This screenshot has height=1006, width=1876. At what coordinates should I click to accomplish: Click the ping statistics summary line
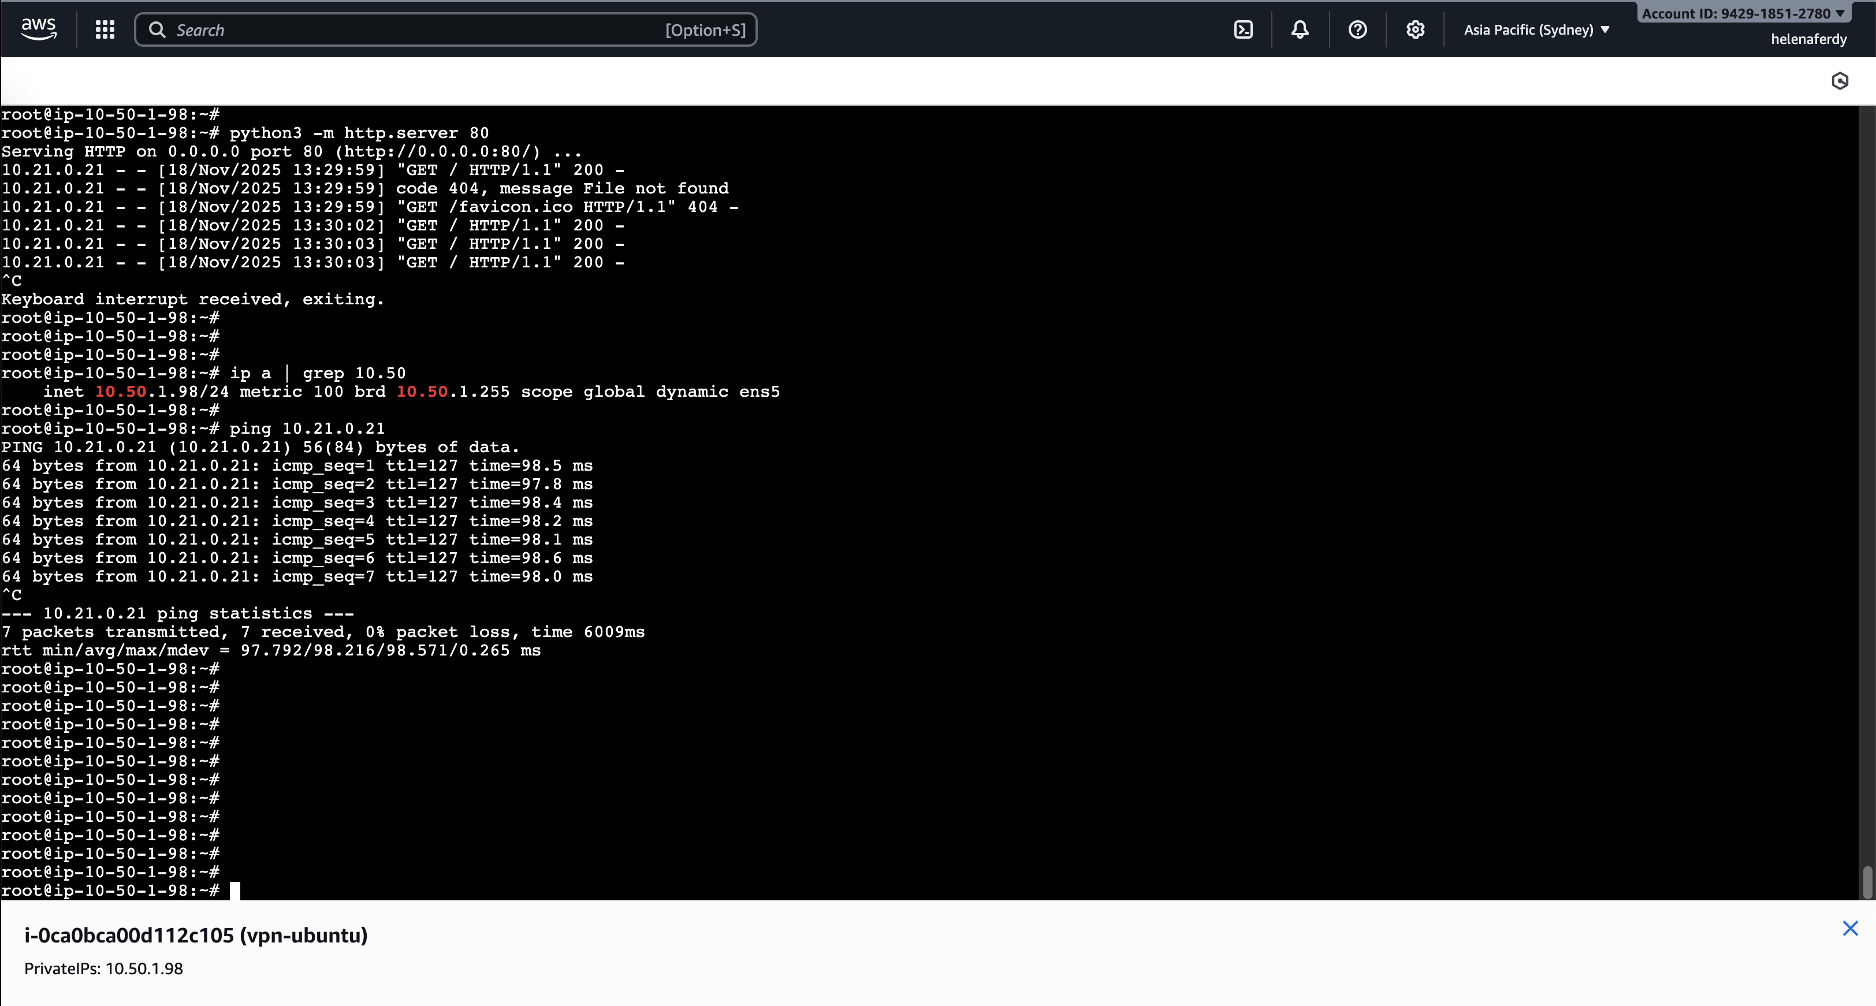pos(323,632)
